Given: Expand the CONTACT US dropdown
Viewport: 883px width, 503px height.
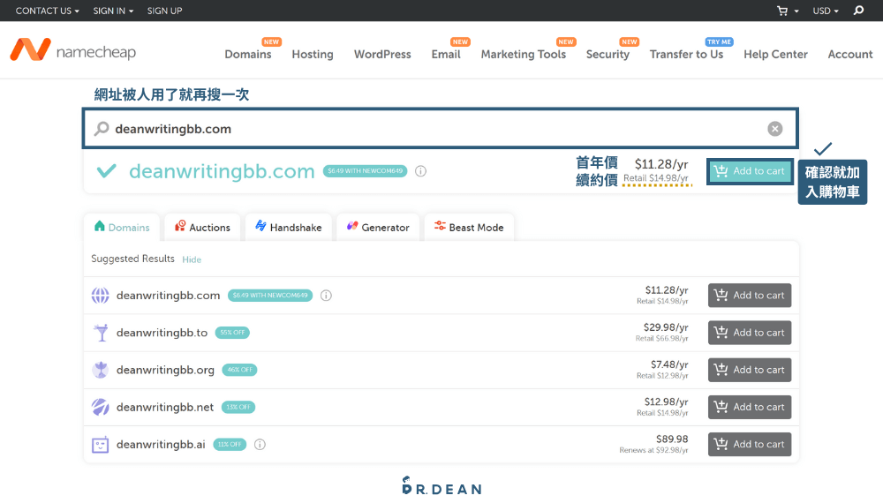Looking at the screenshot, I should (x=48, y=11).
